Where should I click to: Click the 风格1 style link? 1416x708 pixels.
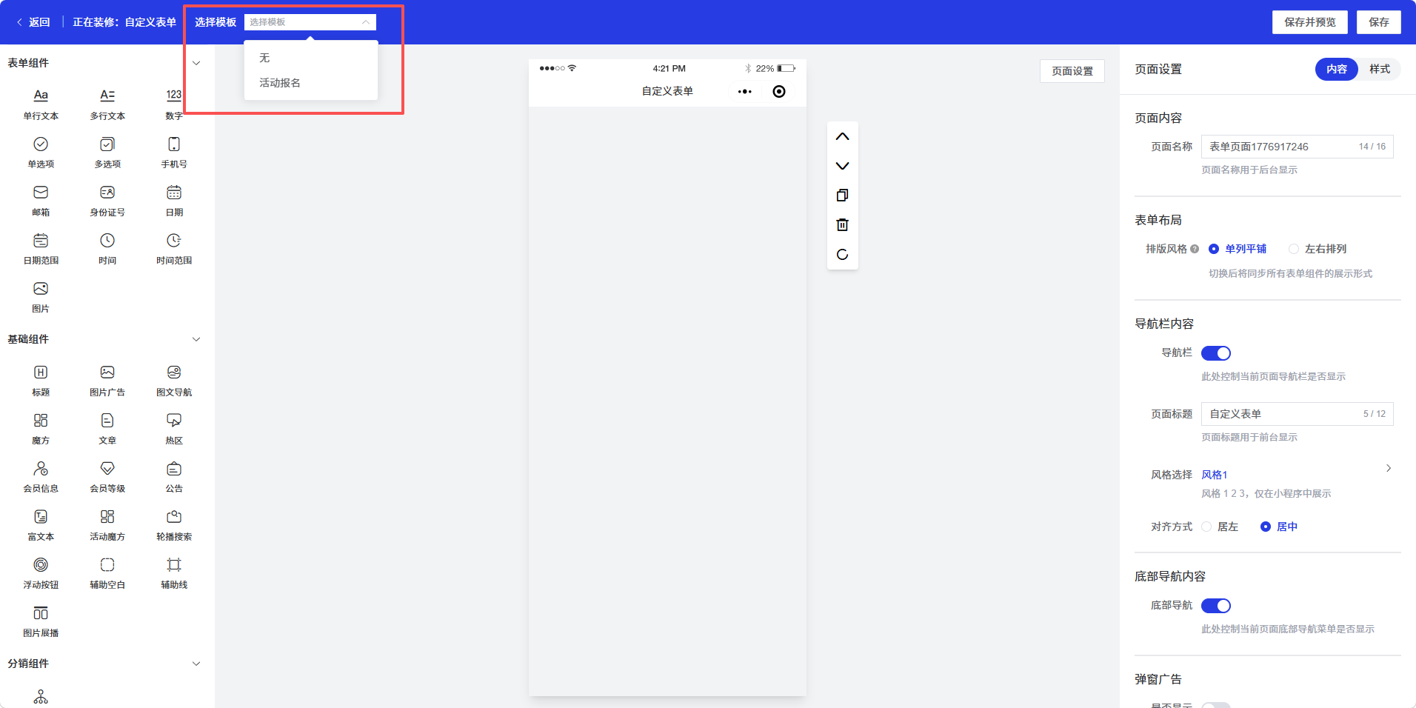[x=1215, y=475]
